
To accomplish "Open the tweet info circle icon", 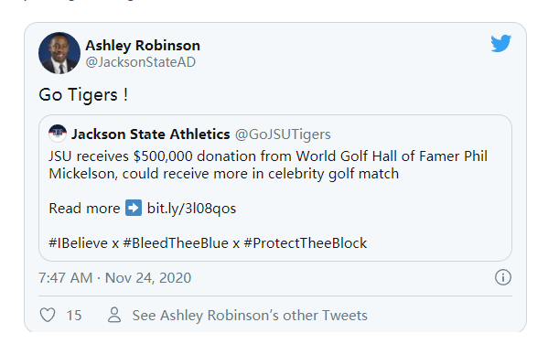I will point(503,277).
